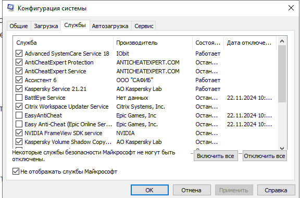
Task: Click the scrollbar down arrow
Action: [282, 148]
